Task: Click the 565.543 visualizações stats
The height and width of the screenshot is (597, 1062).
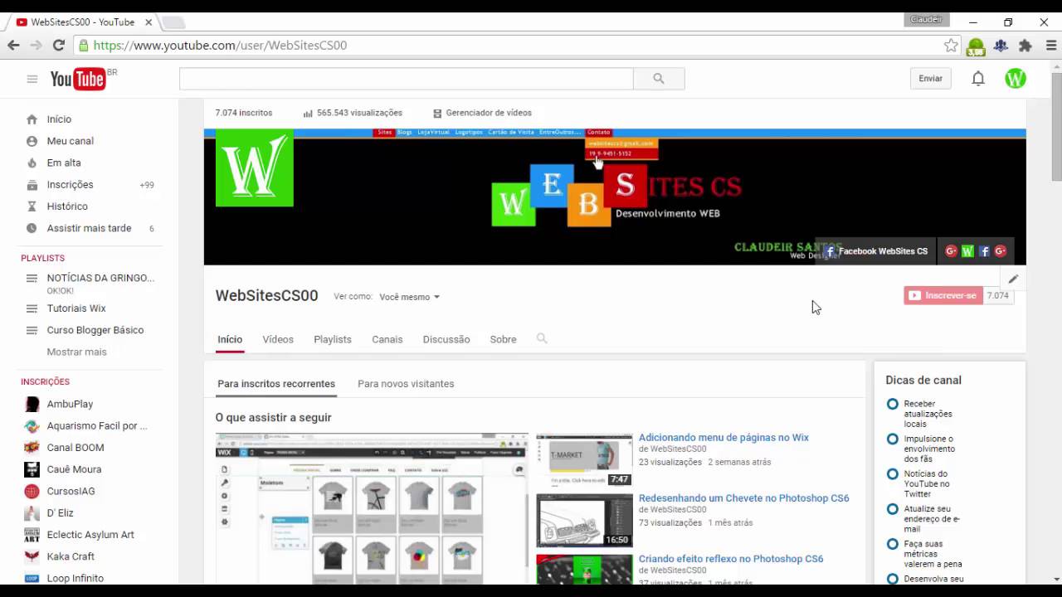Action: coord(353,113)
